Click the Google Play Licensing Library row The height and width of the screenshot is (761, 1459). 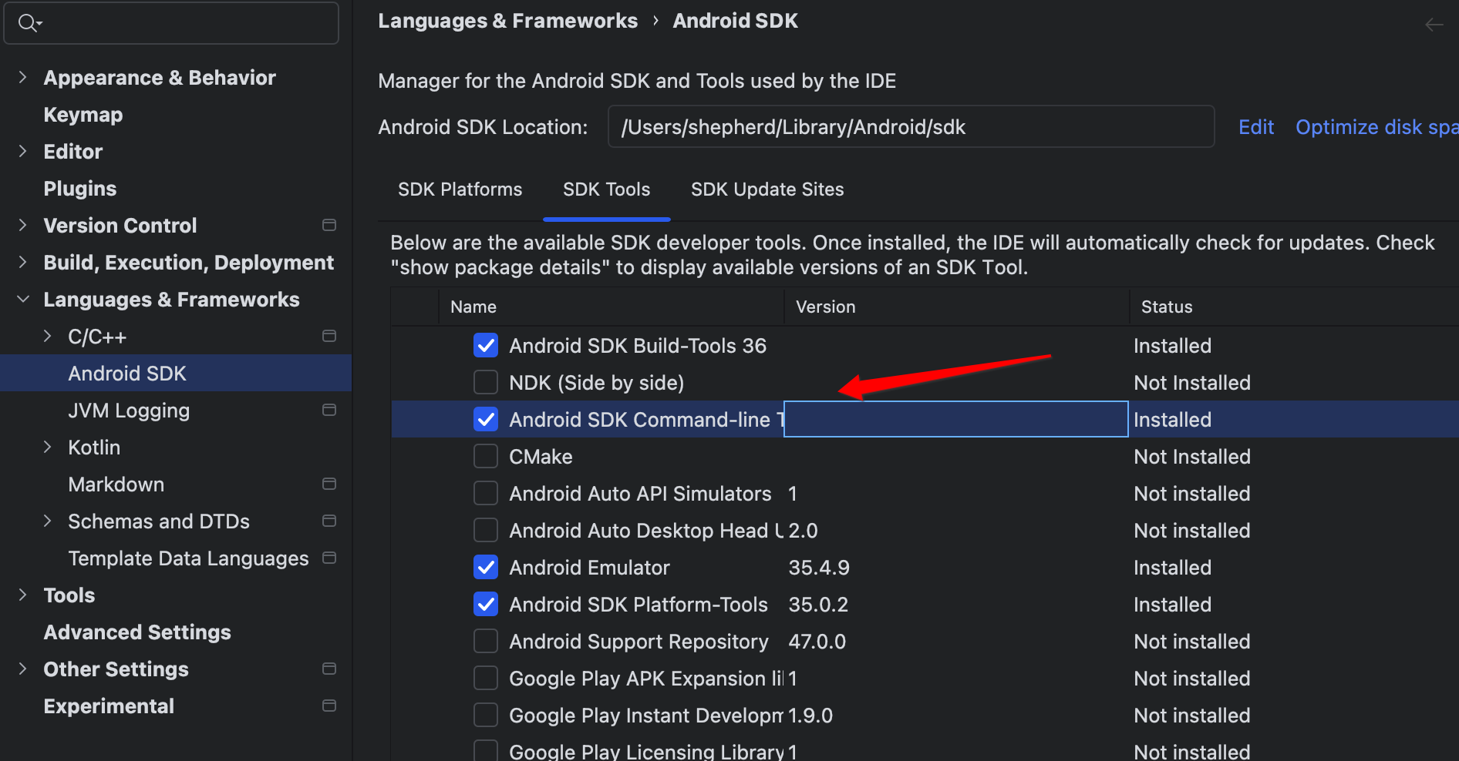tap(925, 750)
